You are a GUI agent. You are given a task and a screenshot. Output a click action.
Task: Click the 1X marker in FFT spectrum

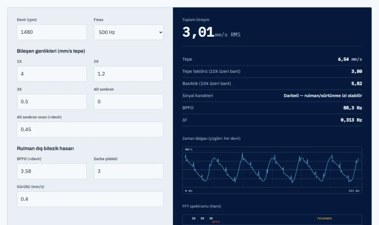coord(194,218)
